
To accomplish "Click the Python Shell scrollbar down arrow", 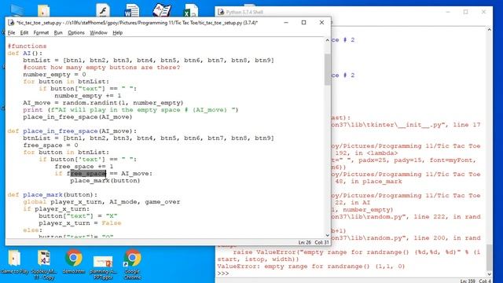I will coord(489,274).
